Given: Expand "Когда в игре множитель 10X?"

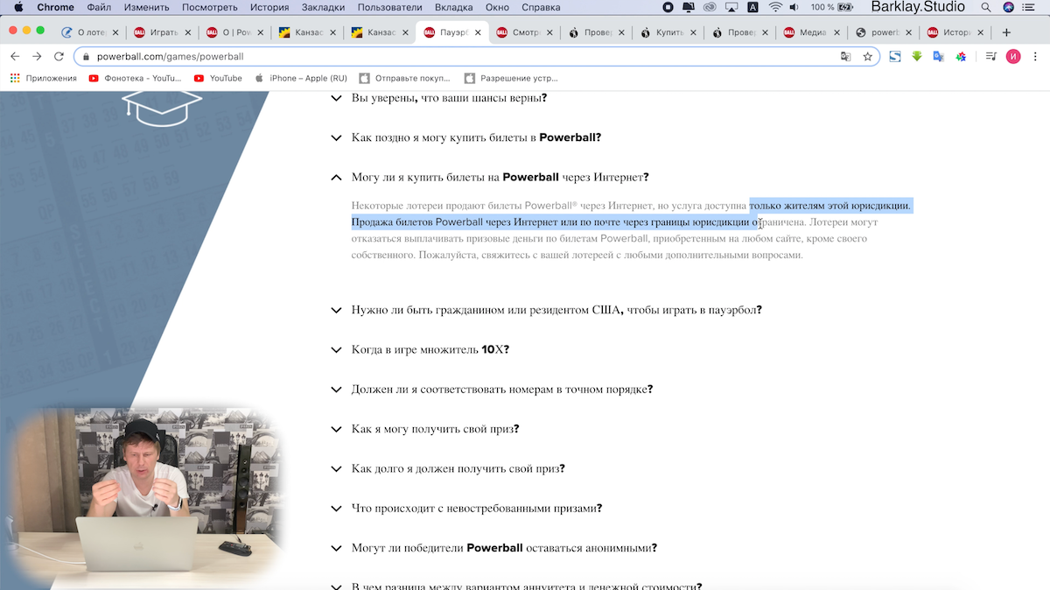Looking at the screenshot, I should point(419,349).
